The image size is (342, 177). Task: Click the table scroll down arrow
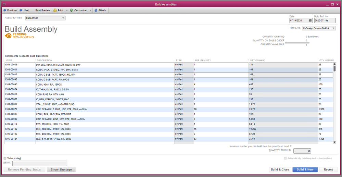[334, 142]
